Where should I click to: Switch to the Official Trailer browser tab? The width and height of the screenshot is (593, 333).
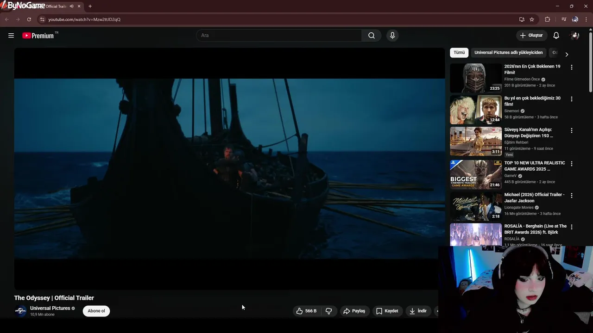coord(46,6)
